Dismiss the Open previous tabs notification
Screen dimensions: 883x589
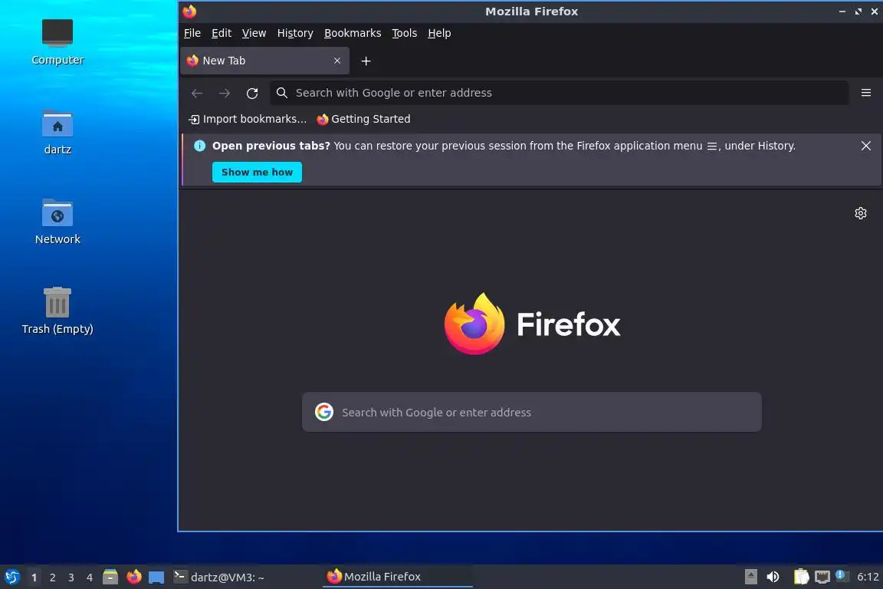866,146
